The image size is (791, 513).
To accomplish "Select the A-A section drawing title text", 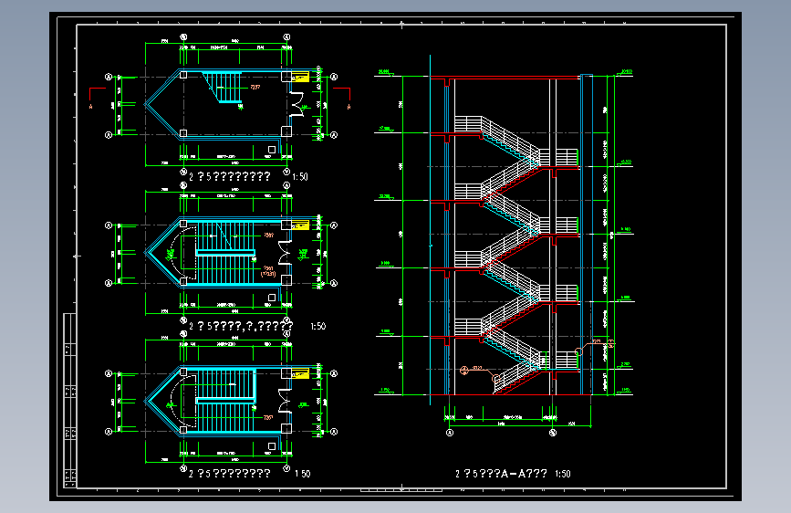I will click(x=502, y=474).
